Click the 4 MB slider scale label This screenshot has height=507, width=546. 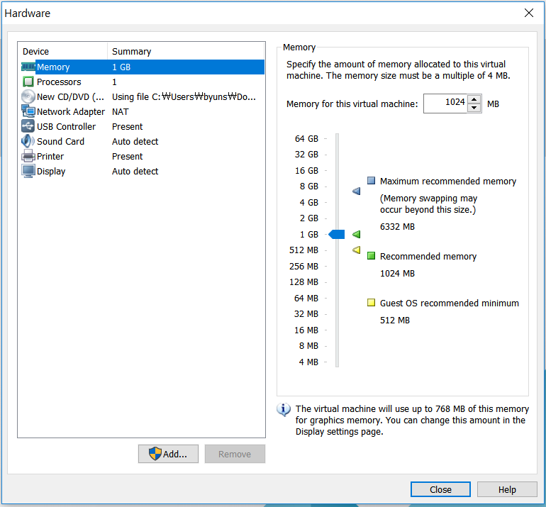(x=308, y=362)
